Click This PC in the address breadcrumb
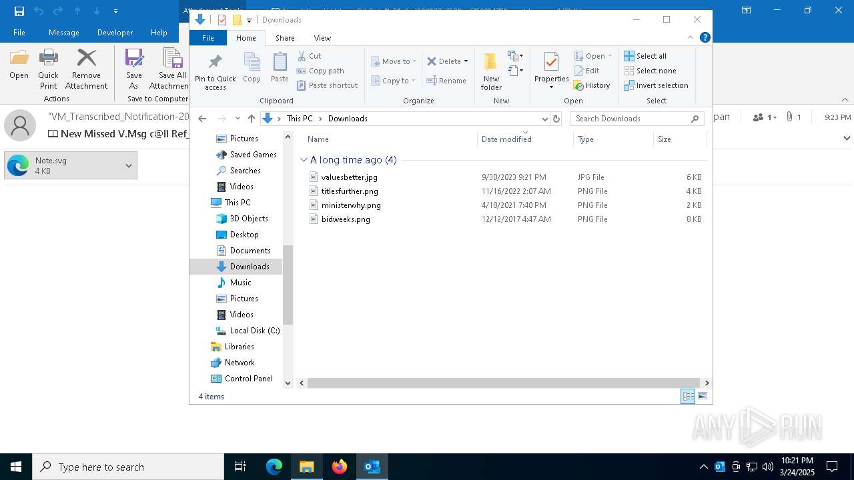 300,119
